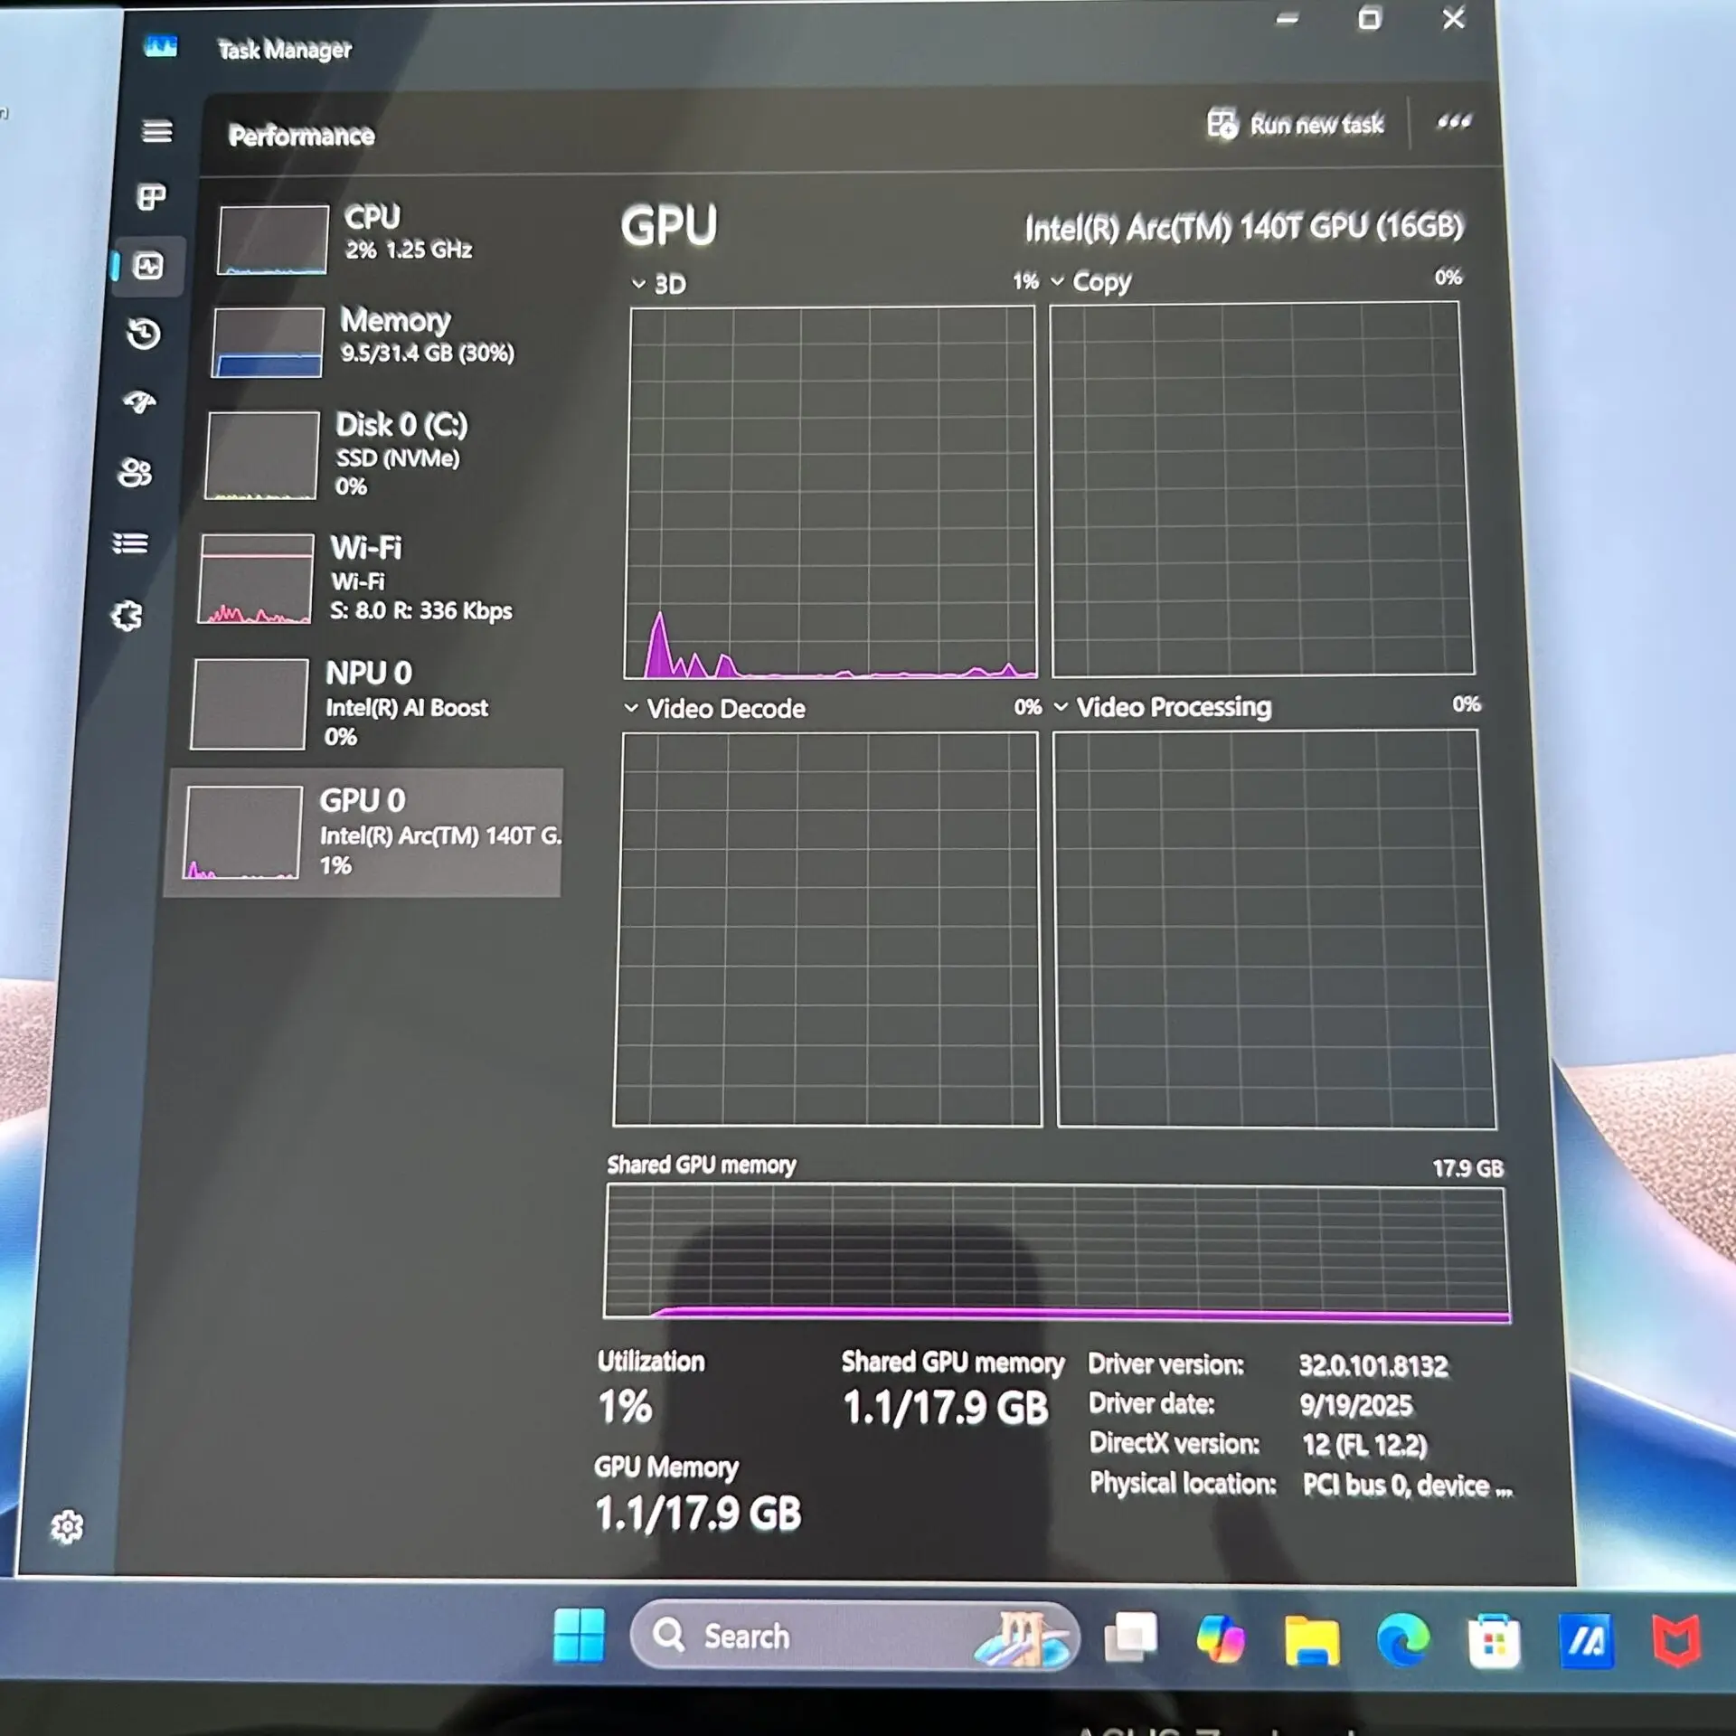Open the Video Decode graph dropdown
This screenshot has width=1736, height=1736.
(714, 708)
